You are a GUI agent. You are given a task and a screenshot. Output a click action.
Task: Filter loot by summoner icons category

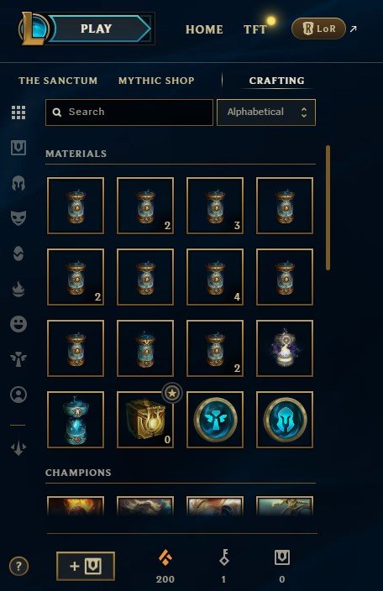[x=18, y=395]
